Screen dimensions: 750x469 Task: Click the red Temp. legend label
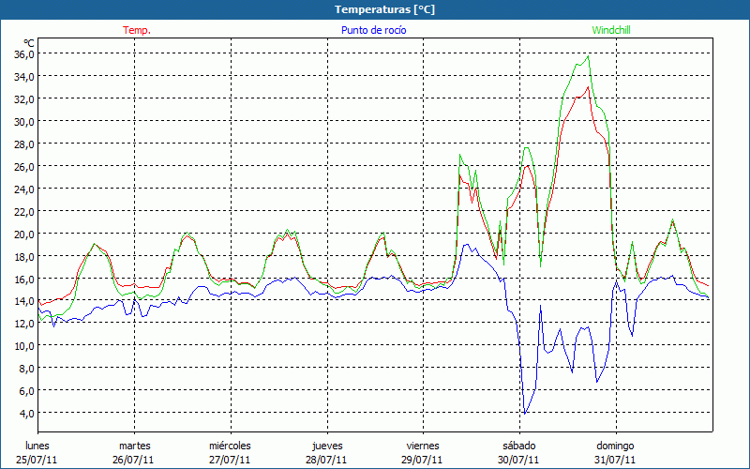point(137,30)
